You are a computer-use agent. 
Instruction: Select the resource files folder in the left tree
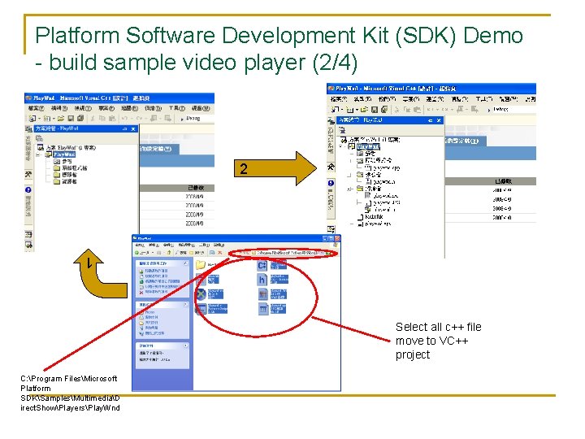(x=65, y=181)
